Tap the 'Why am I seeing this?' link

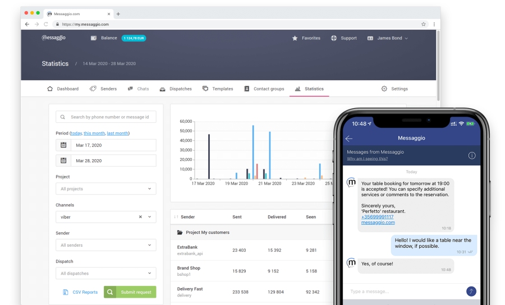pyautogui.click(x=367, y=159)
